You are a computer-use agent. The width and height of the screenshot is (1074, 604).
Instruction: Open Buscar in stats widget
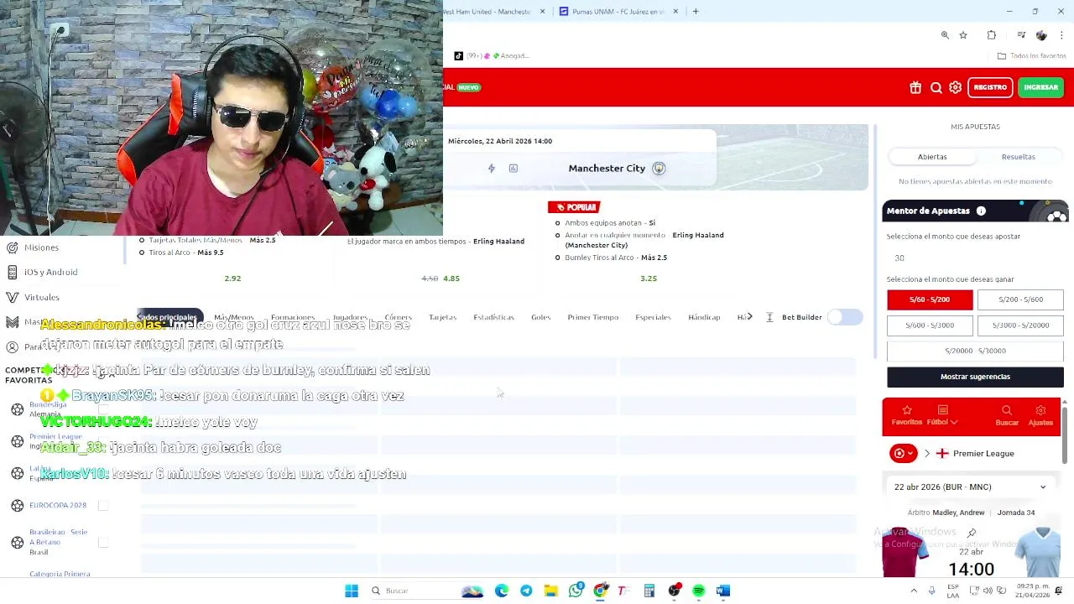tap(1007, 415)
